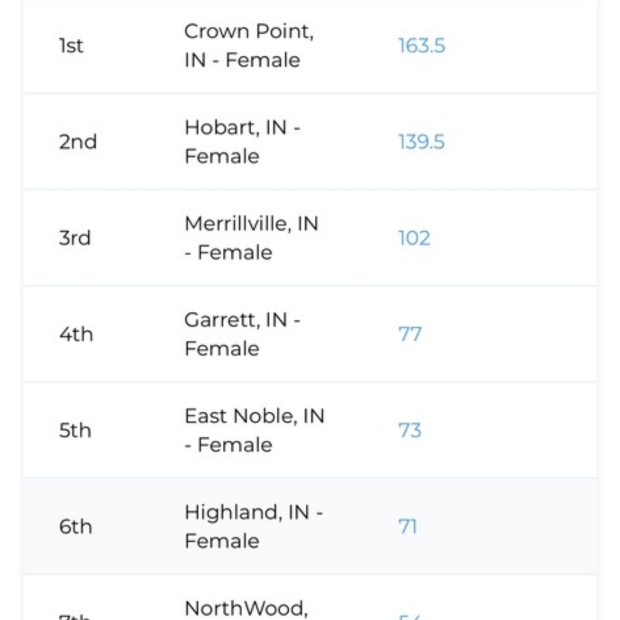The height and width of the screenshot is (620, 620).
Task: Open Highland's score of 71
Action: 408,527
